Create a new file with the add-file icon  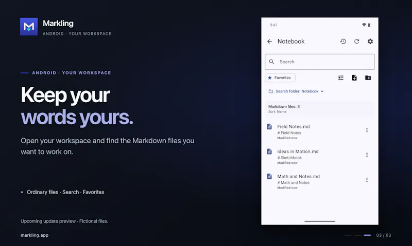tap(354, 78)
